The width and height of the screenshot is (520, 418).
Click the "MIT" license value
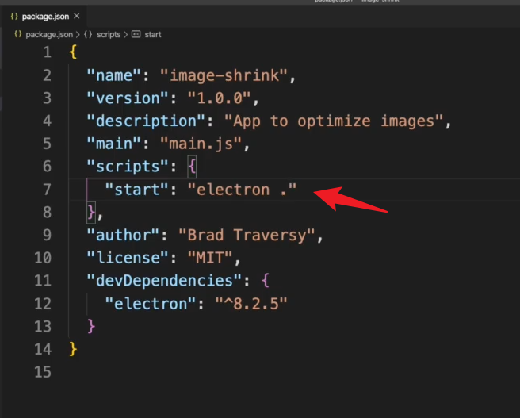[210, 258]
